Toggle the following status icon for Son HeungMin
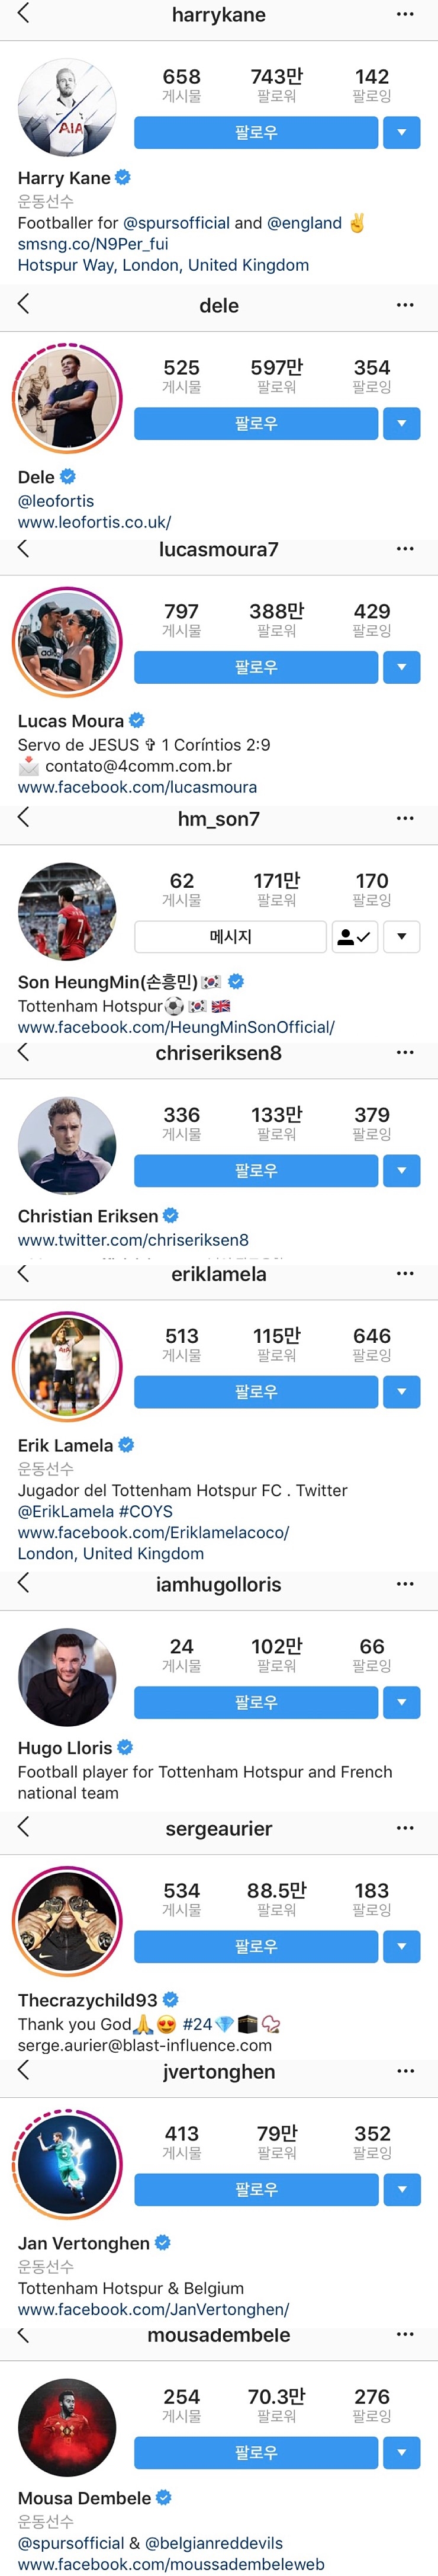 coord(354,937)
